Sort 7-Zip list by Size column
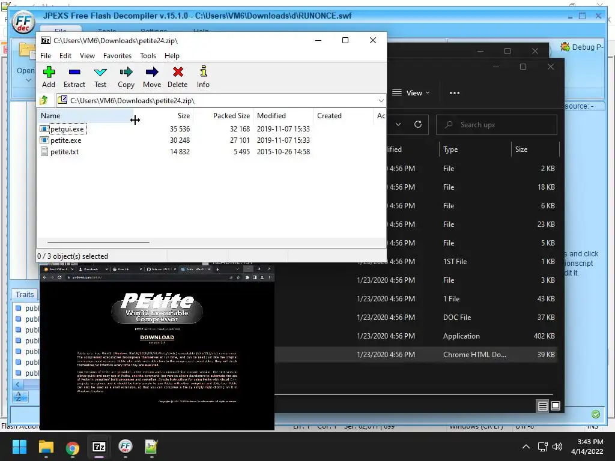Screen dimensions: 615x461 pyautogui.click(x=164, y=116)
